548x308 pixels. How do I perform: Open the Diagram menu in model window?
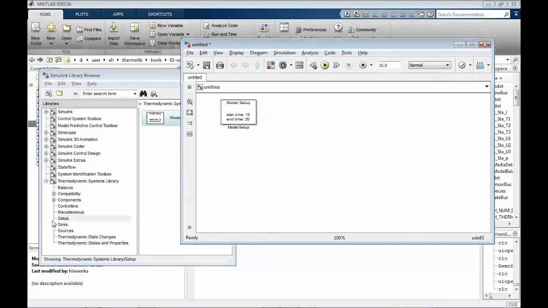coord(259,53)
